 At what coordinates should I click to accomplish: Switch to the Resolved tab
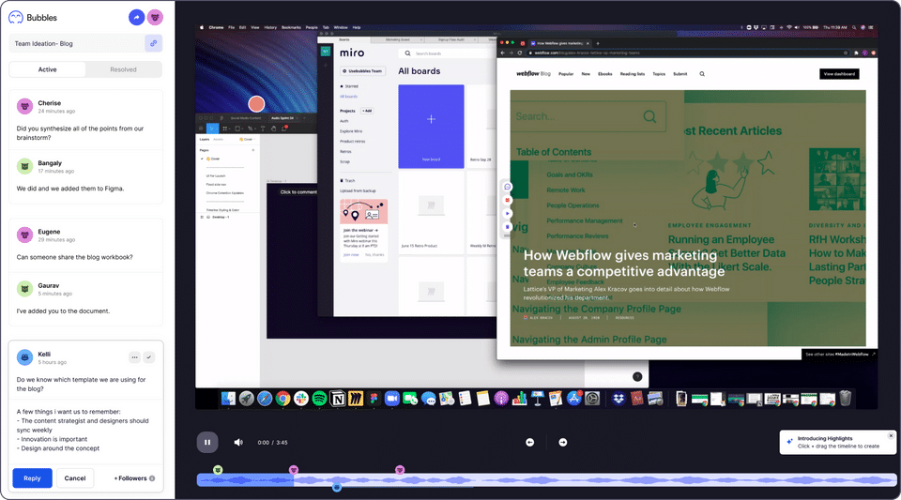pos(124,69)
